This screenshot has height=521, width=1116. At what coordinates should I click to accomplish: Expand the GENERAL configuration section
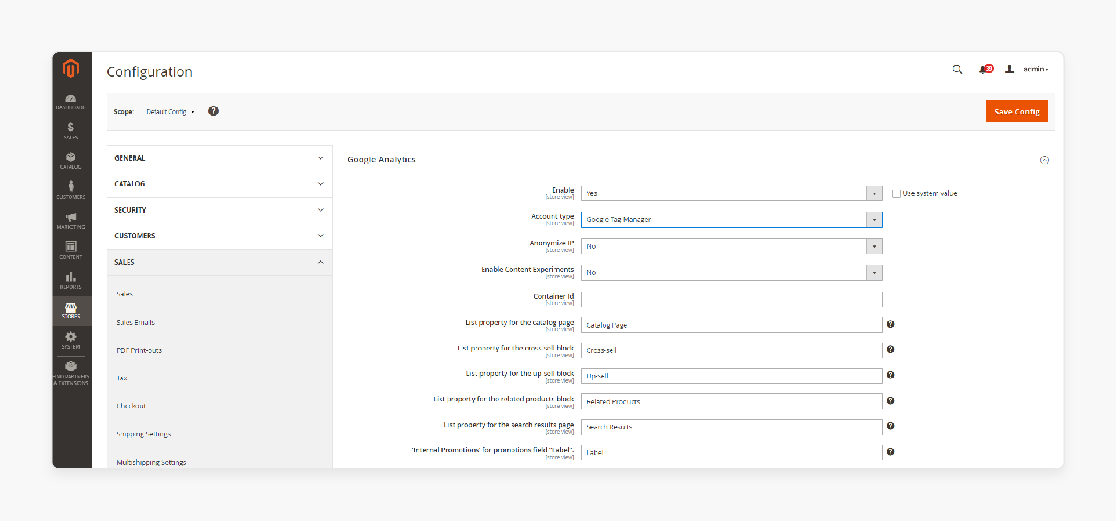click(220, 158)
